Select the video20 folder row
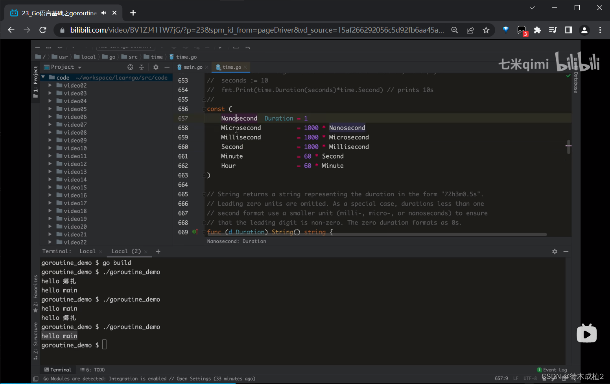 [106, 227]
